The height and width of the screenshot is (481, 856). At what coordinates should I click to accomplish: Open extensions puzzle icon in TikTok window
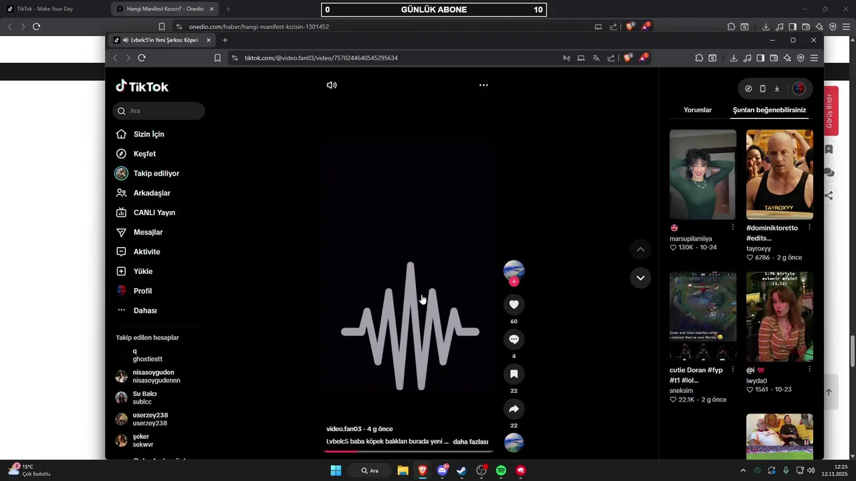[x=699, y=58]
